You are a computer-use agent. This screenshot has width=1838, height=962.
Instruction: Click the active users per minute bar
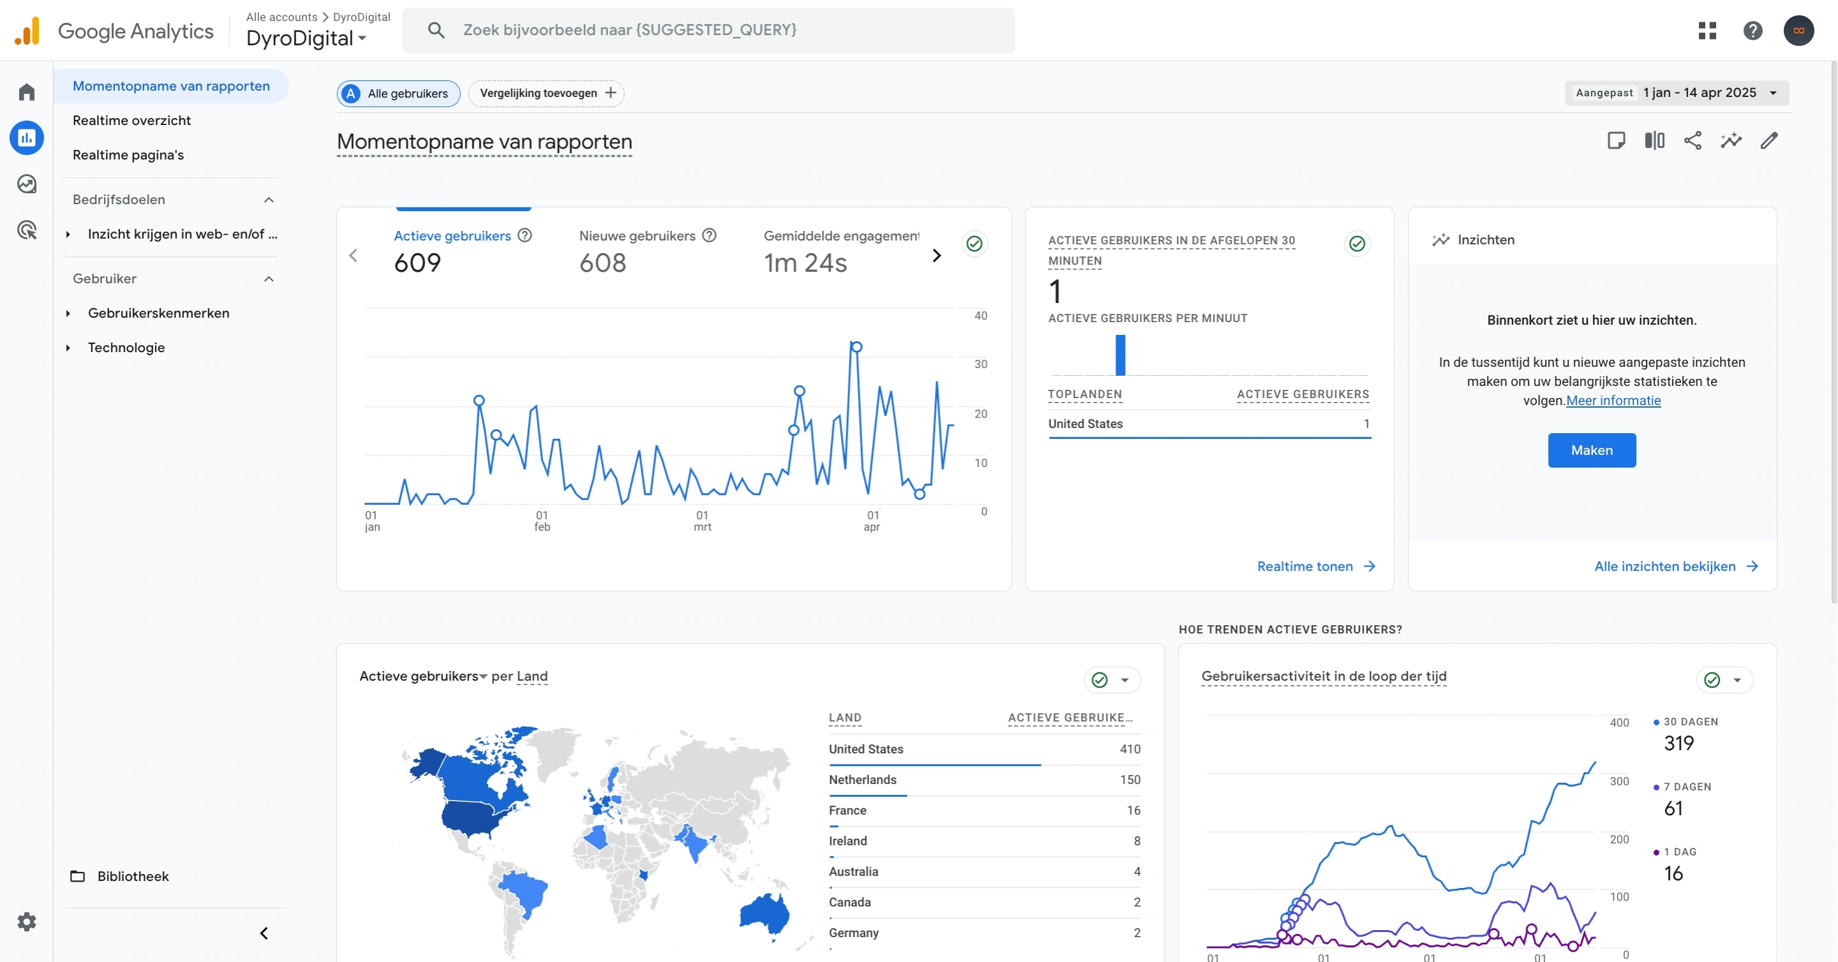(1120, 355)
